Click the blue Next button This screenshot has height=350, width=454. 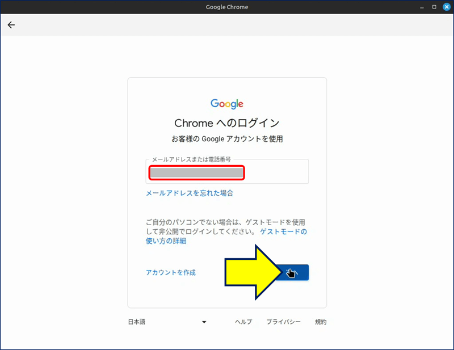tap(291, 272)
